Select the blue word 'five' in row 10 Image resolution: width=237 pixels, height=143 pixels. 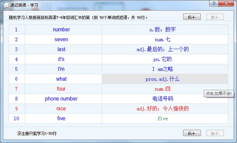[x=61, y=118]
